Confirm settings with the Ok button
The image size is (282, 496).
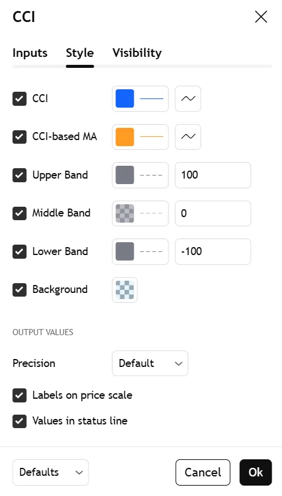(256, 472)
